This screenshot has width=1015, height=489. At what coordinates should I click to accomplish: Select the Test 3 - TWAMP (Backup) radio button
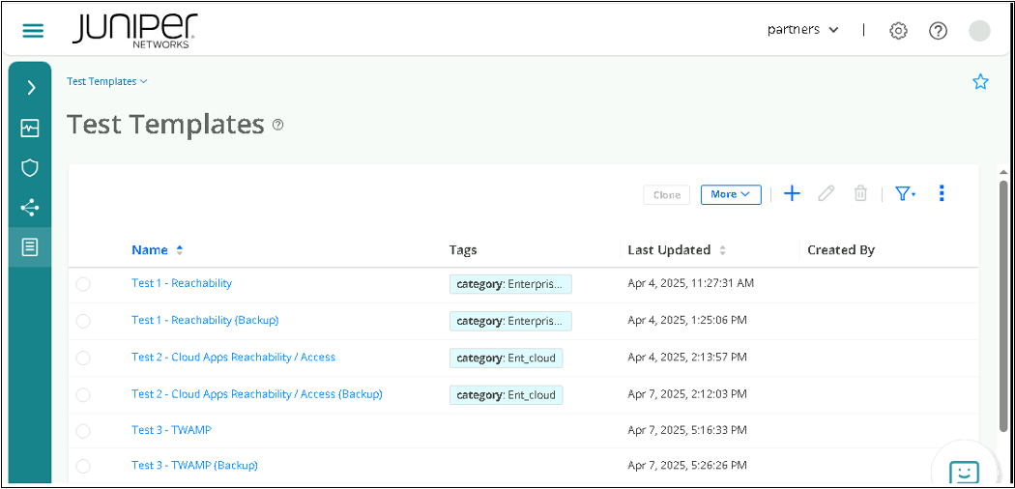(83, 466)
